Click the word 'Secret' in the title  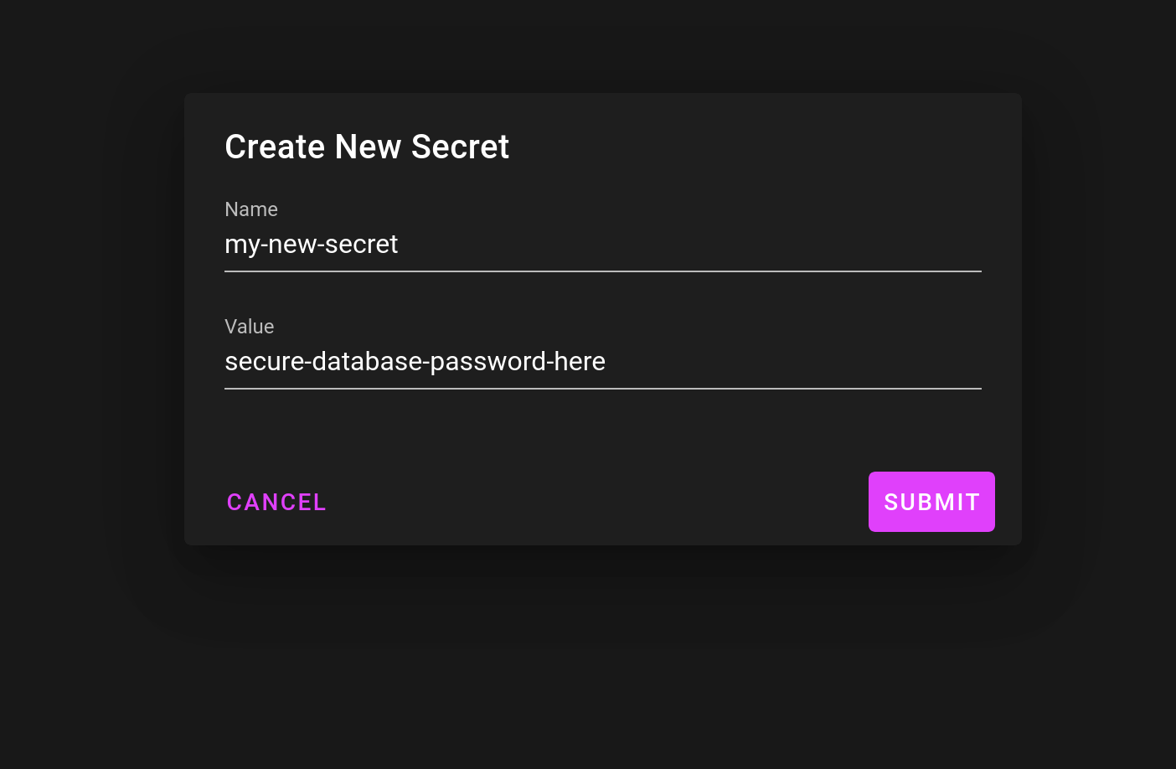tap(460, 147)
